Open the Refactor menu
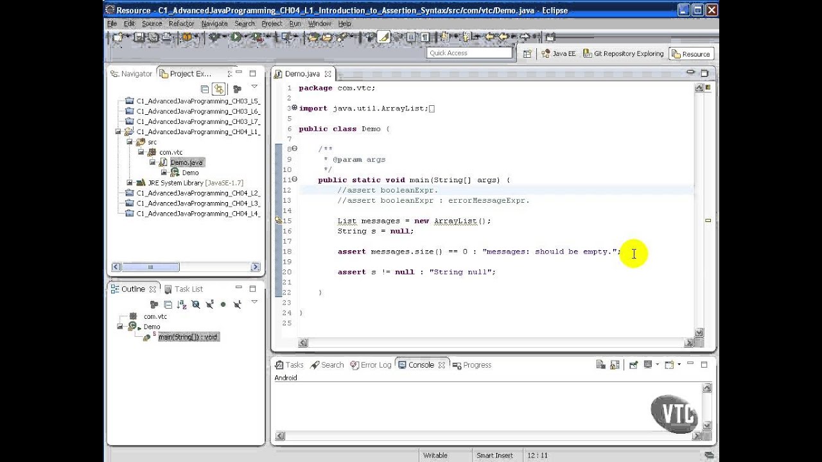822x462 pixels. tap(181, 24)
